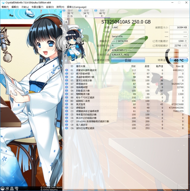This screenshot has width=190, height=191.
Task: Click status orb for attribute BE 氣流溫度
Action: point(66,104)
